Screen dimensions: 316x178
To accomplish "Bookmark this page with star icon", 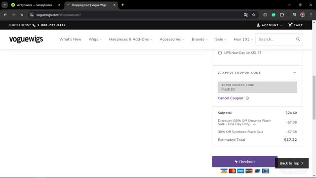I will pos(253,15).
